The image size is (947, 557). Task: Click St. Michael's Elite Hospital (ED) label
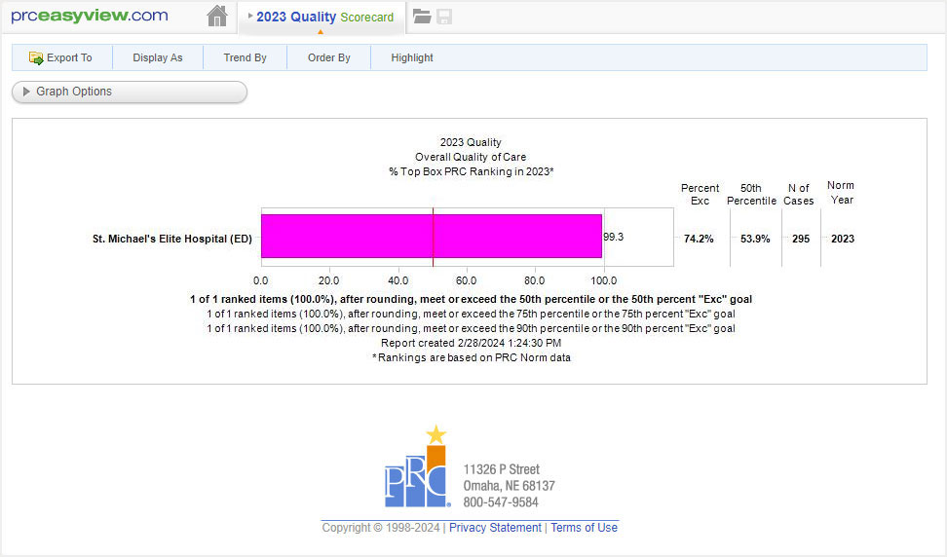coord(171,239)
